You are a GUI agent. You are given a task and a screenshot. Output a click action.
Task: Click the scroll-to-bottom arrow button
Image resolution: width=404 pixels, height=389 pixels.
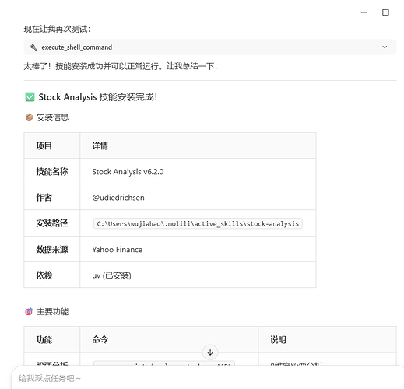tap(210, 352)
